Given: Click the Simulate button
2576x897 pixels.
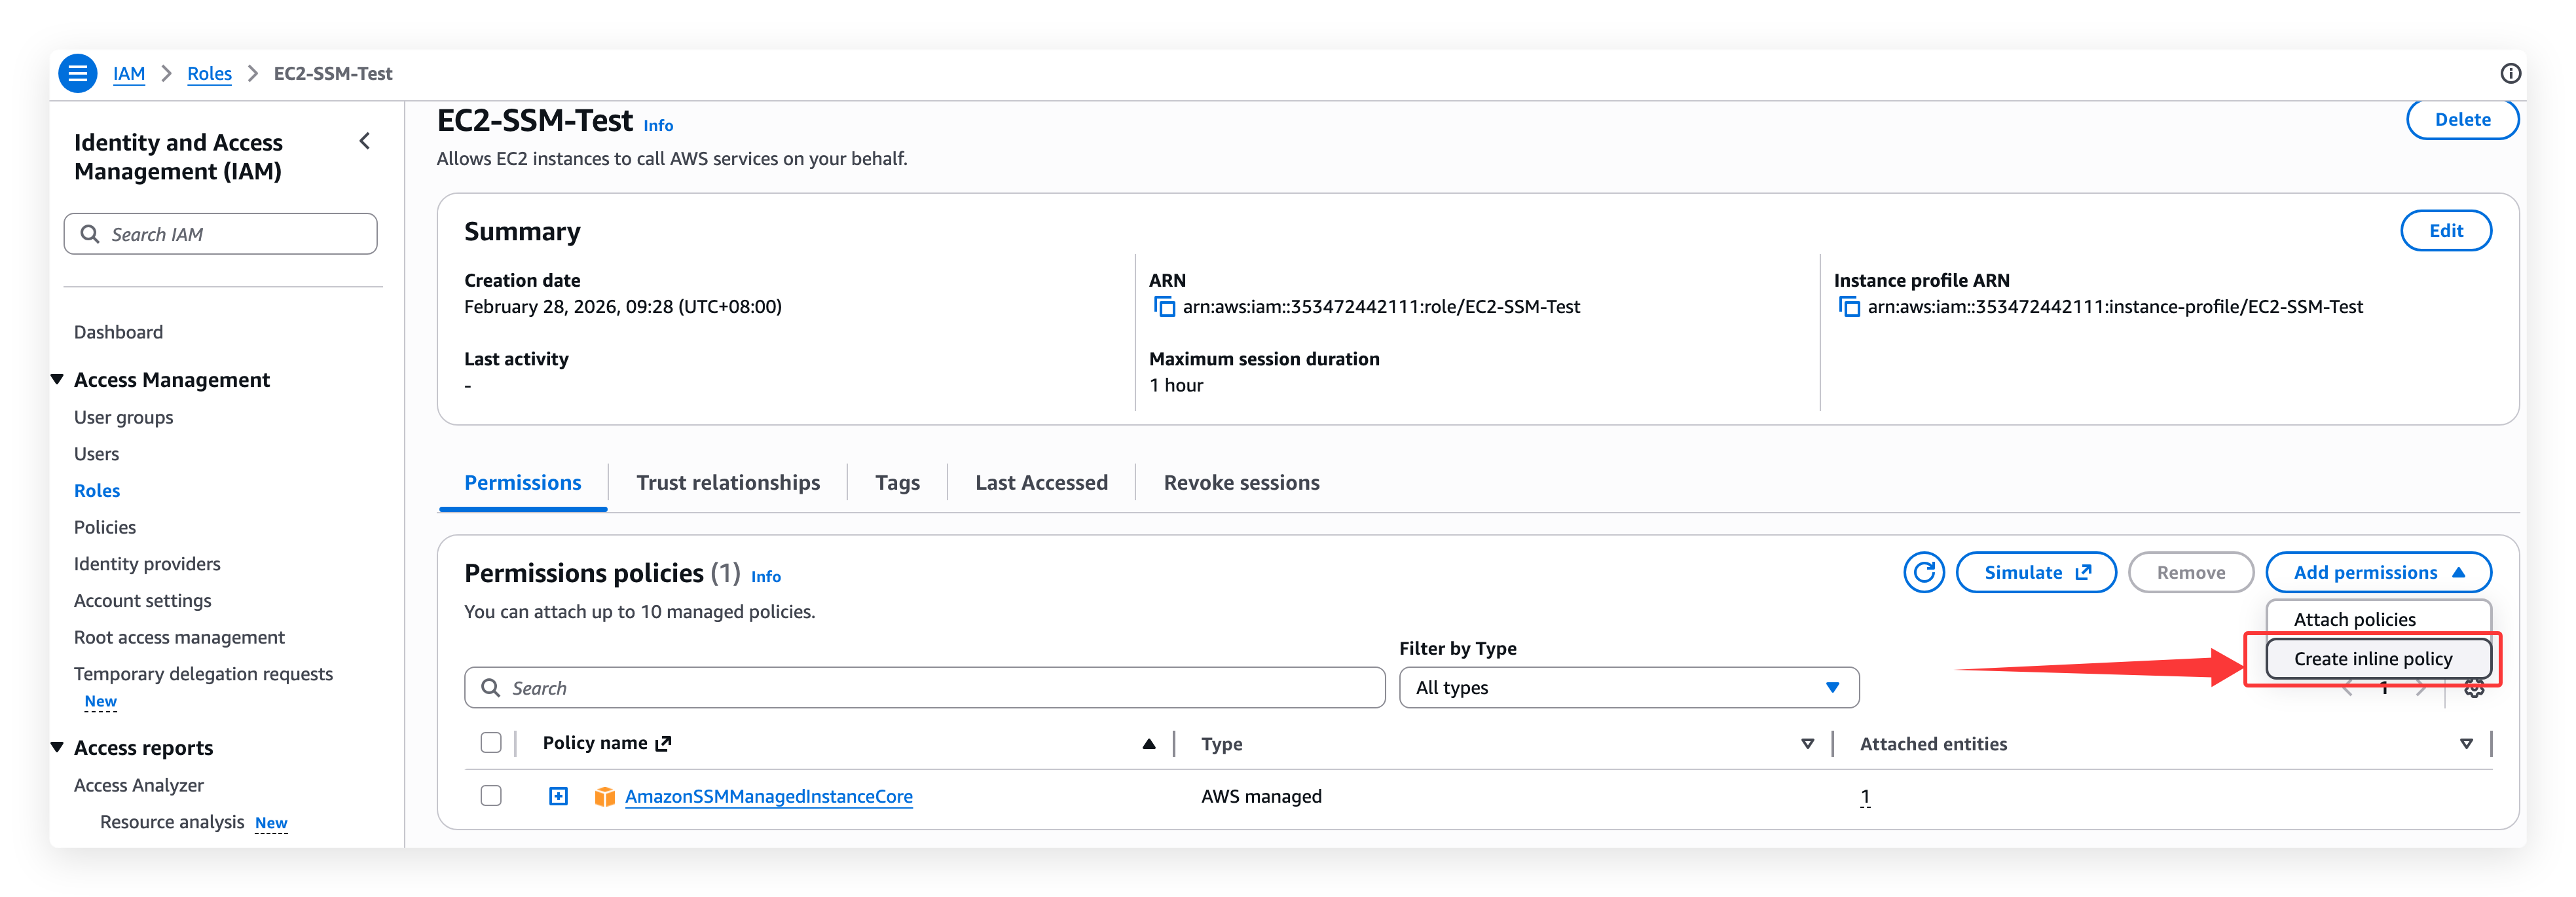Looking at the screenshot, I should pyautogui.click(x=2035, y=572).
